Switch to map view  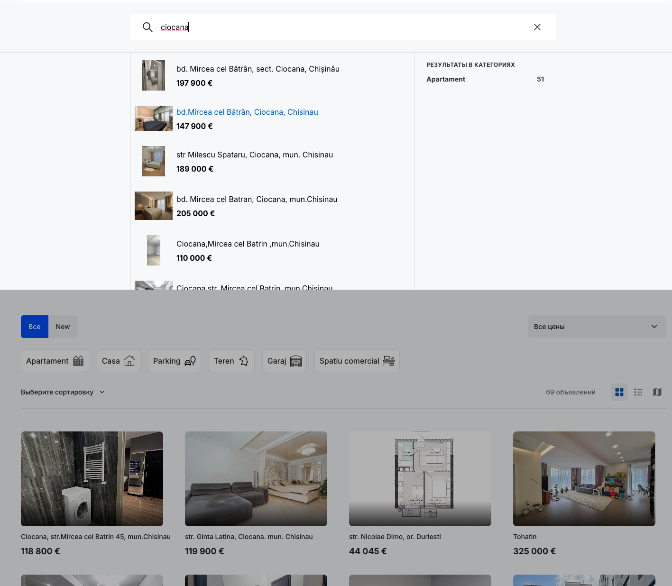(x=657, y=392)
